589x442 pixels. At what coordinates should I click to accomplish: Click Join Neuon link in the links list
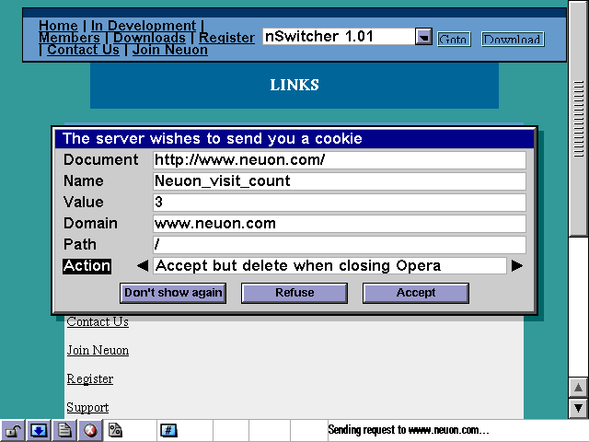coord(98,350)
